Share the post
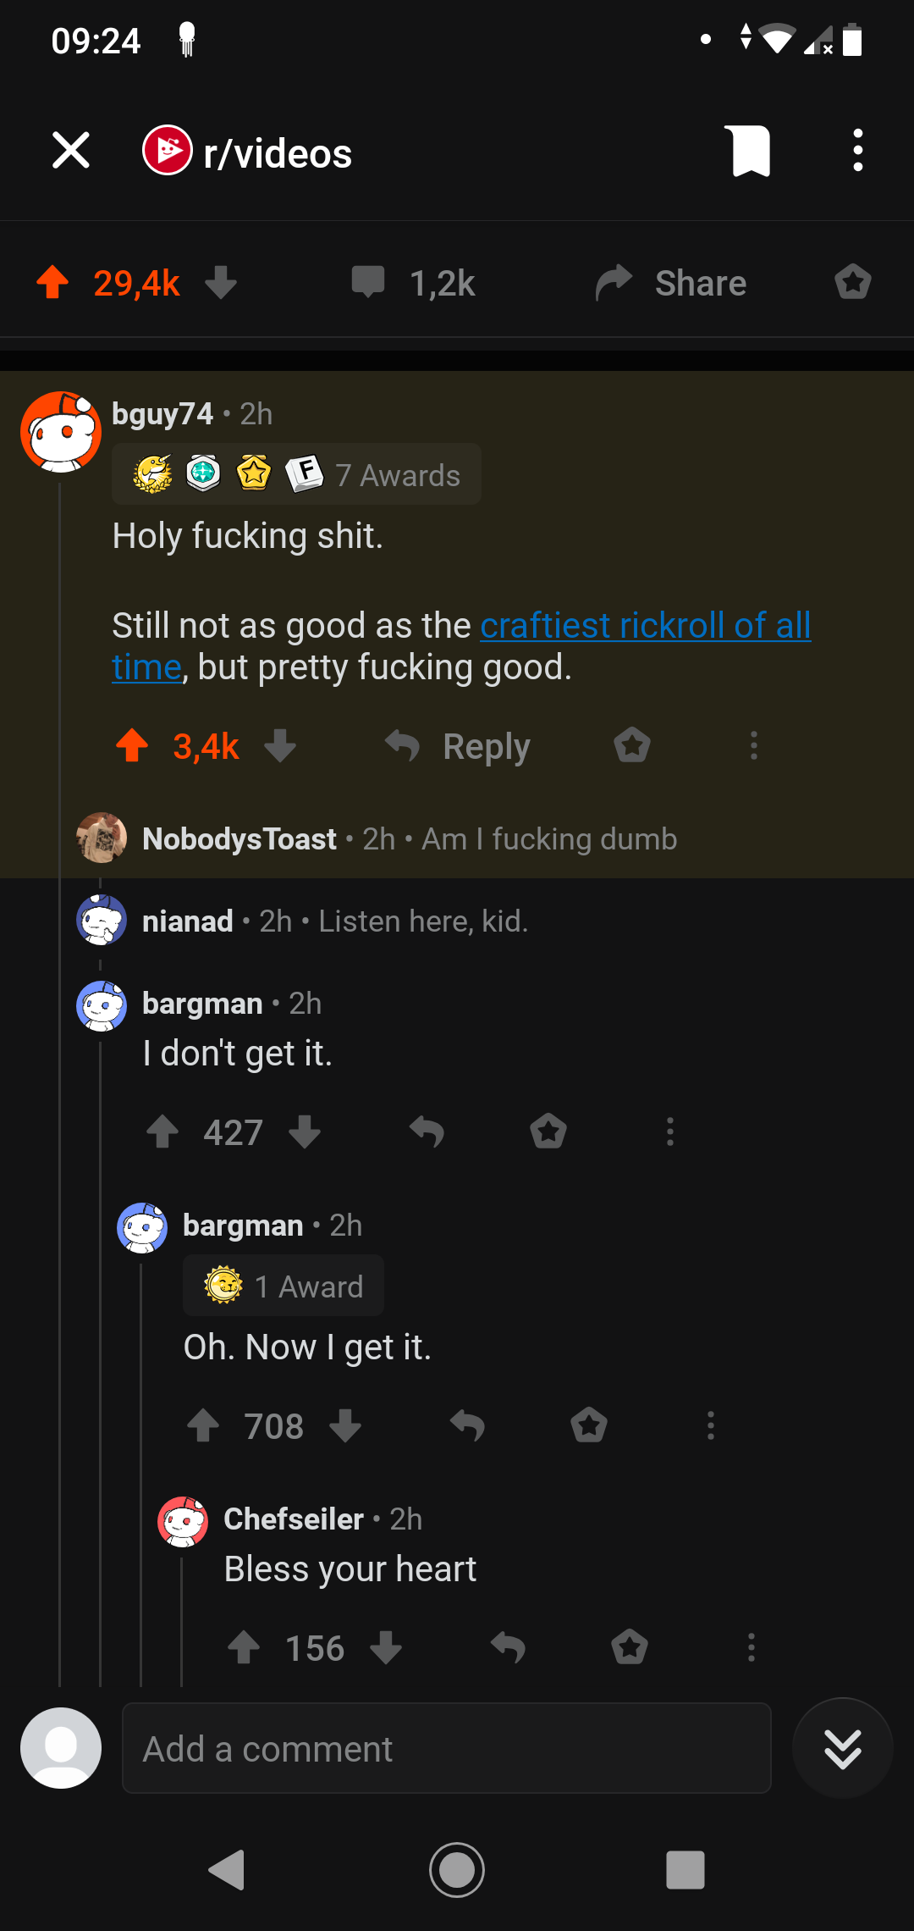The height and width of the screenshot is (1931, 914). pyautogui.click(x=669, y=282)
